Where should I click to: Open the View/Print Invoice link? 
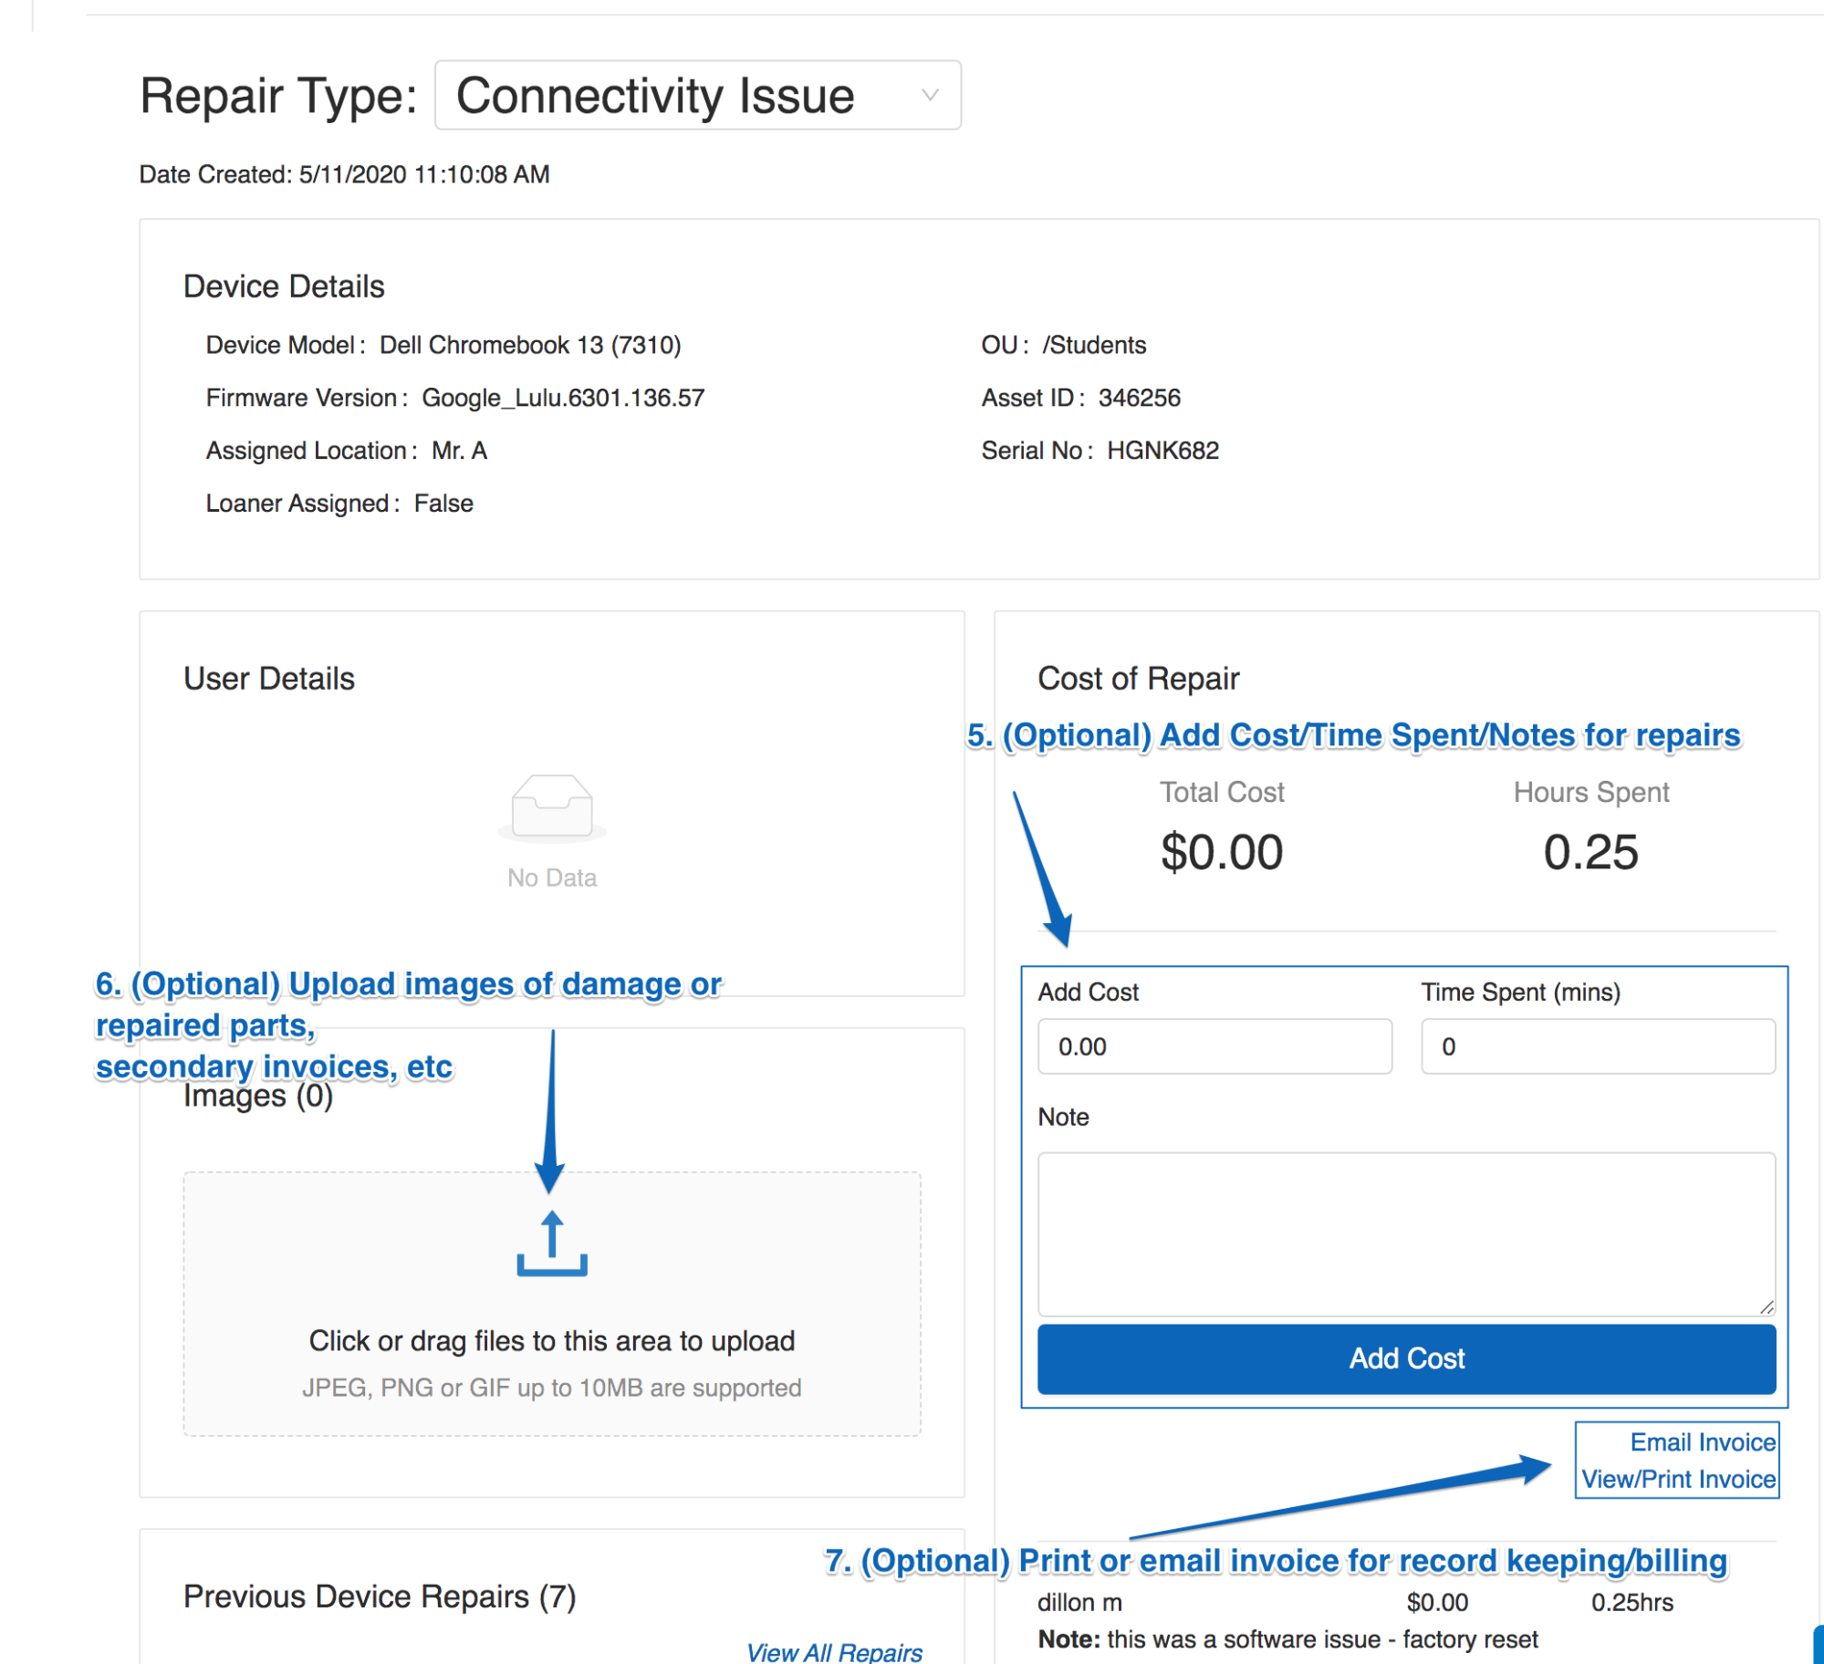pyautogui.click(x=1678, y=1479)
